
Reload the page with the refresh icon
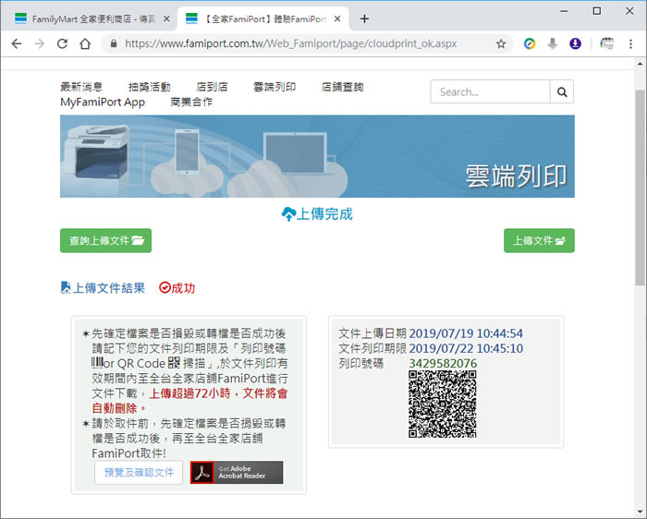pos(62,43)
